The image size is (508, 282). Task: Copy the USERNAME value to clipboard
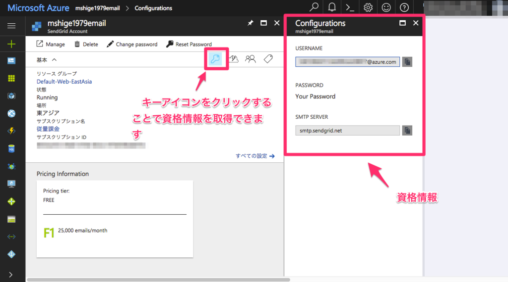point(407,62)
